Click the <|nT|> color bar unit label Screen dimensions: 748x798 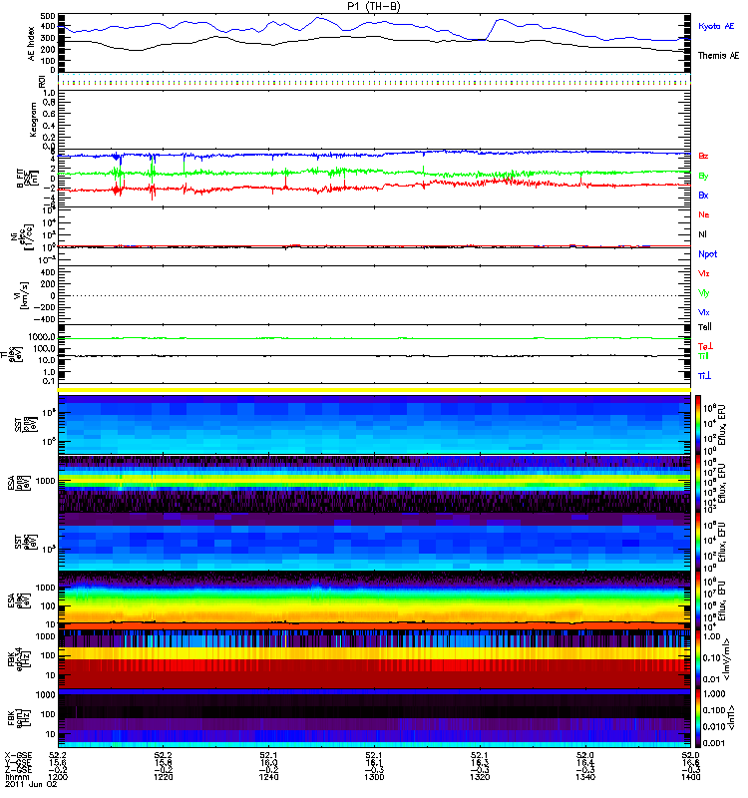[733, 717]
